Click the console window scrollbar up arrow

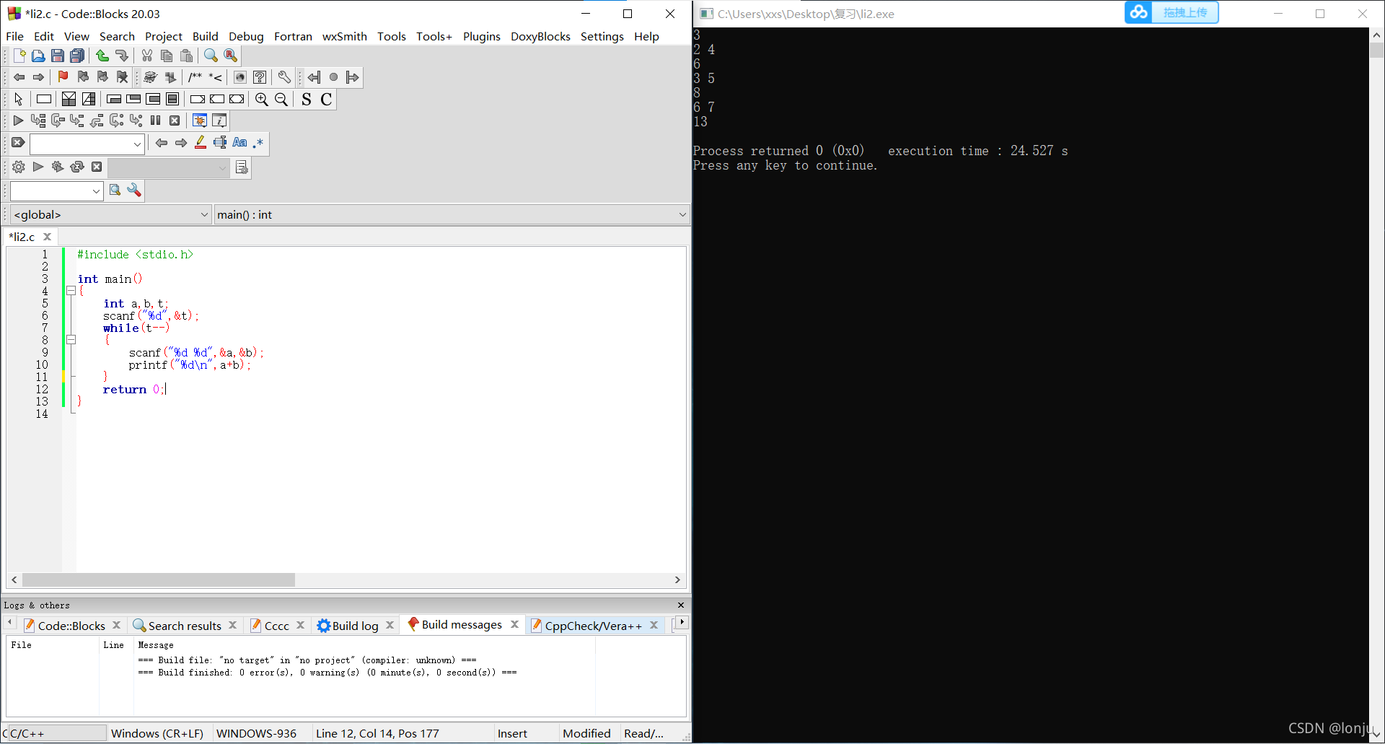tap(1376, 35)
